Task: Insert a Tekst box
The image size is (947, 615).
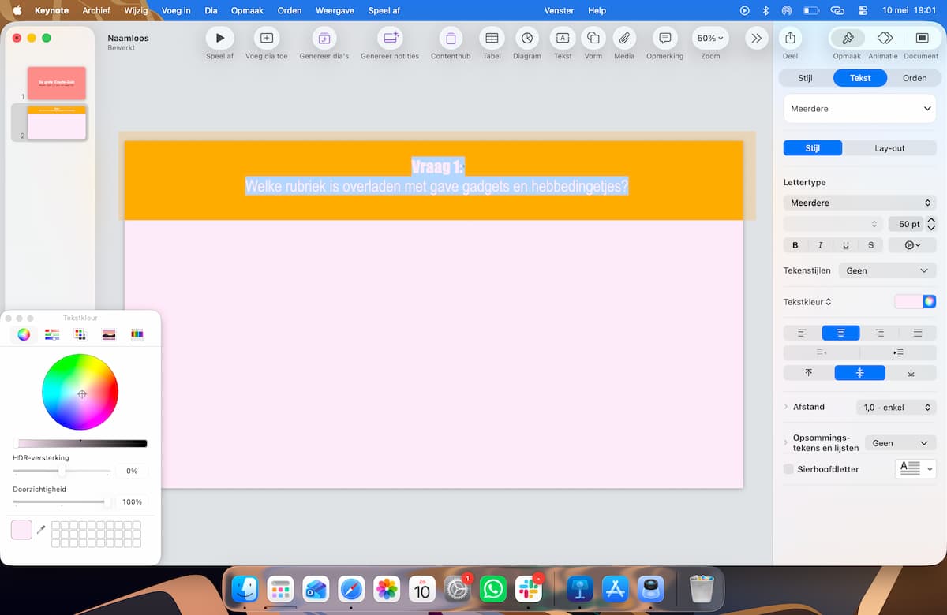Action: coord(563,38)
